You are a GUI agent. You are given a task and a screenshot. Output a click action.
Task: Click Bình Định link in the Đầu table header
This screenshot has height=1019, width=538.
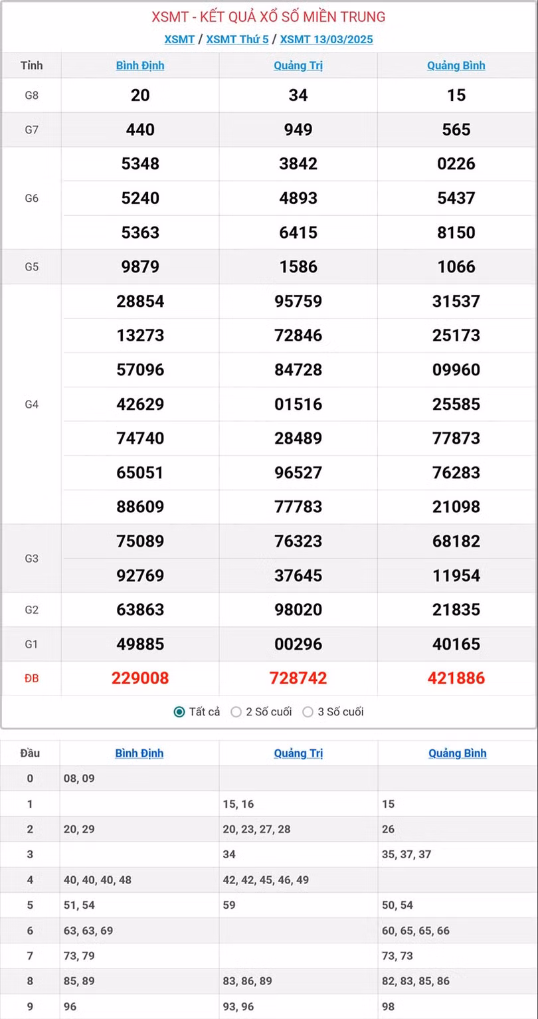point(139,753)
